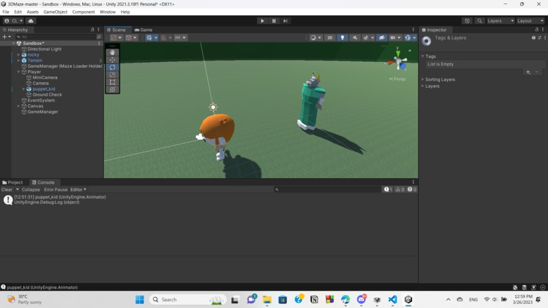548x308 pixels.
Task: Select the combined Transform tool
Action: 112,90
